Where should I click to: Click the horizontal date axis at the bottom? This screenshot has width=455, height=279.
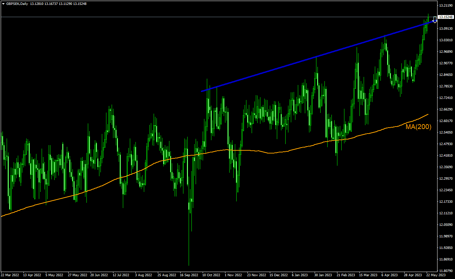(x=227, y=275)
